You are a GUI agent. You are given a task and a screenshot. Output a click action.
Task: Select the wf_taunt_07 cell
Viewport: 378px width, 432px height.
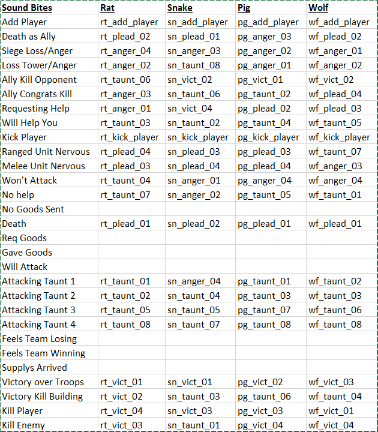(341, 152)
